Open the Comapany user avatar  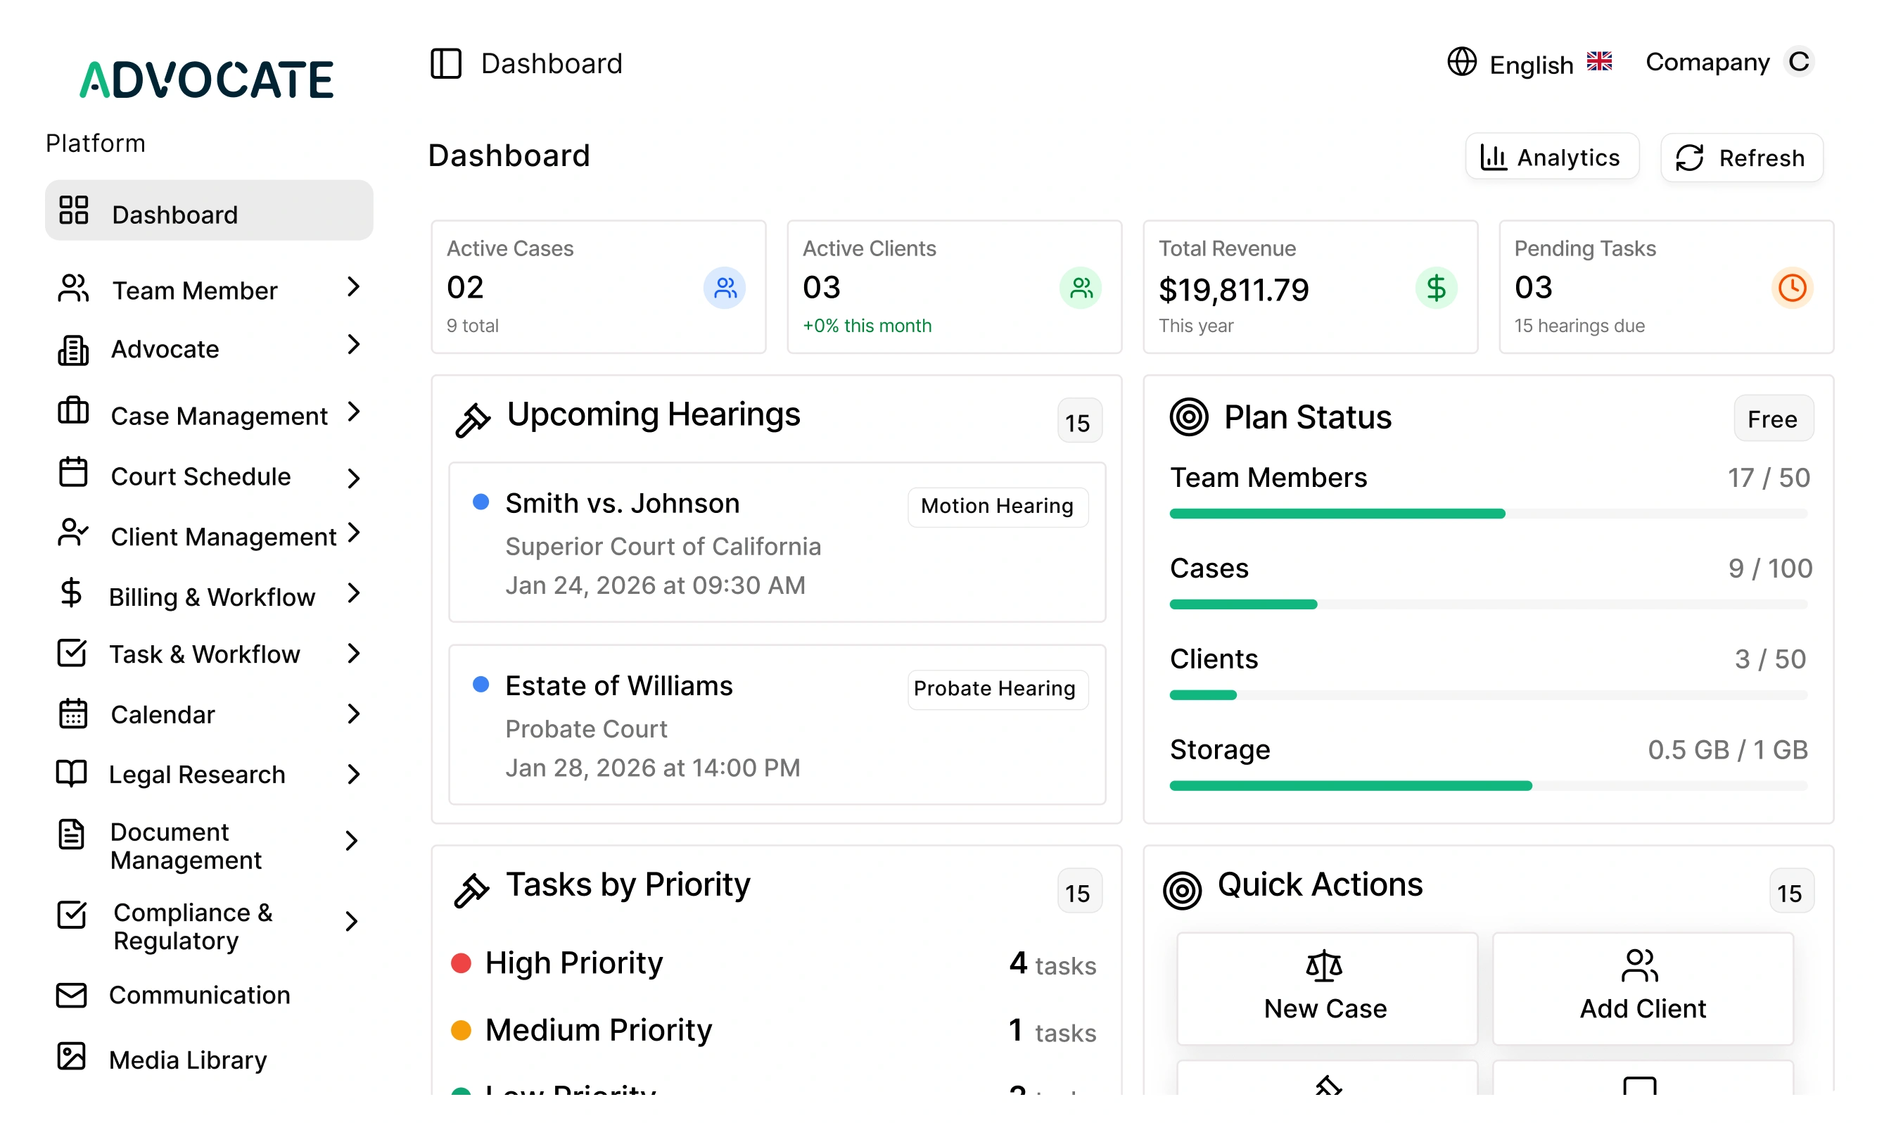pos(1798,62)
